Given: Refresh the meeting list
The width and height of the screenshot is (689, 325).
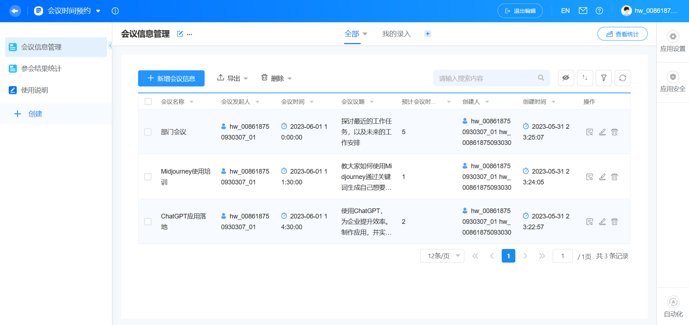Looking at the screenshot, I should 623,78.
